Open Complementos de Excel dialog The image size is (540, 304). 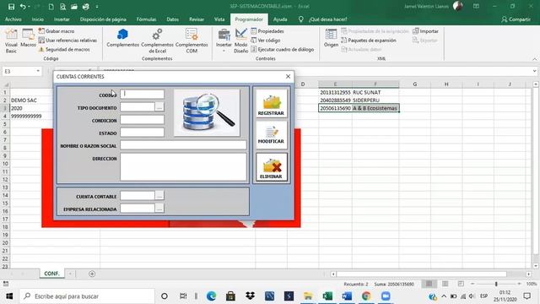(157, 41)
